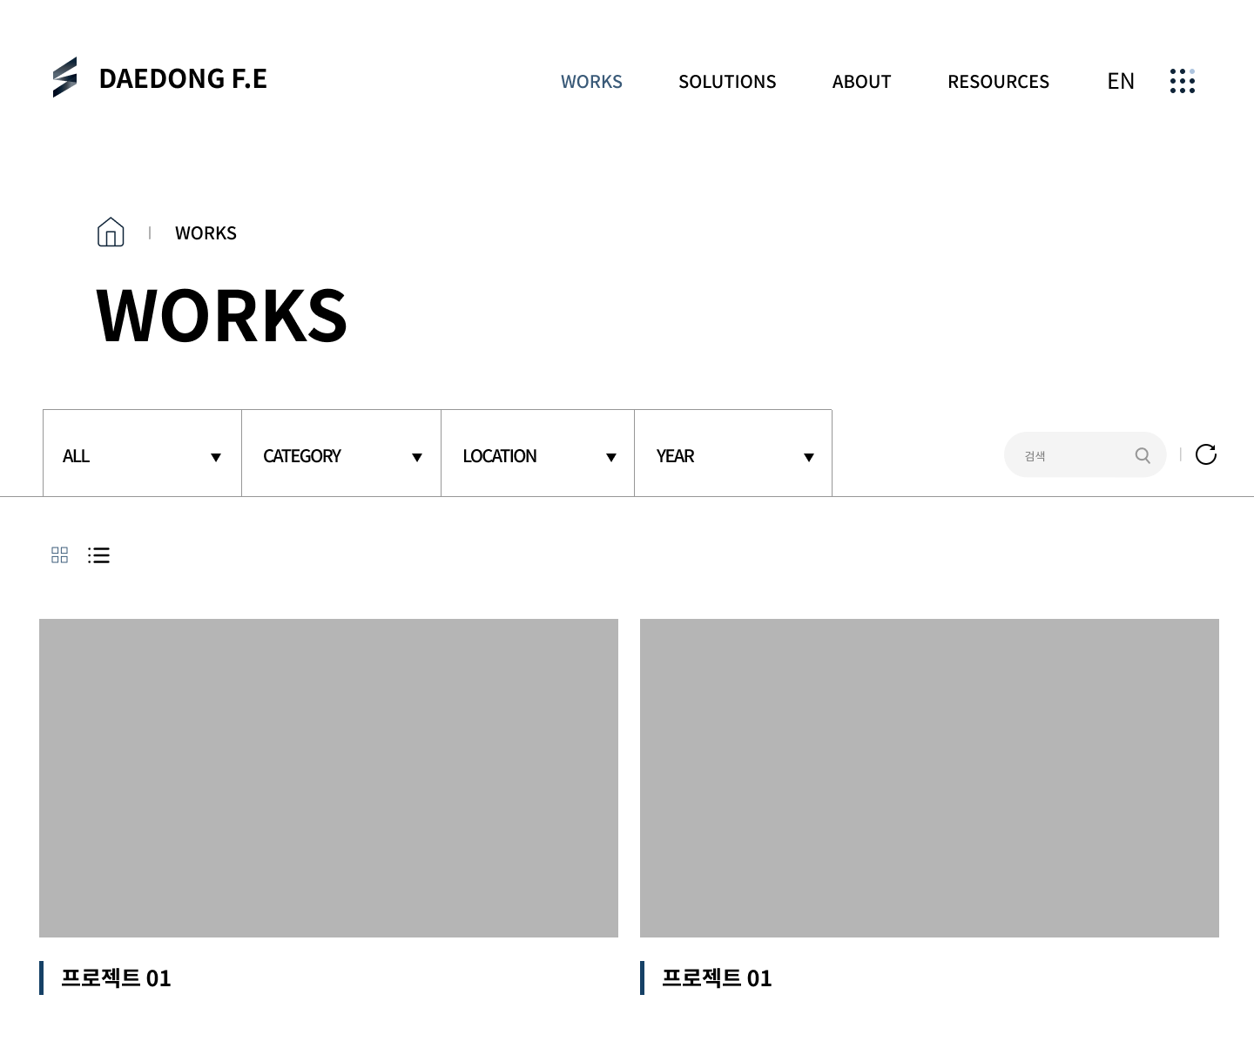The image size is (1254, 1055).
Task: Open the LOCATION filter dropdown
Action: 537,454
